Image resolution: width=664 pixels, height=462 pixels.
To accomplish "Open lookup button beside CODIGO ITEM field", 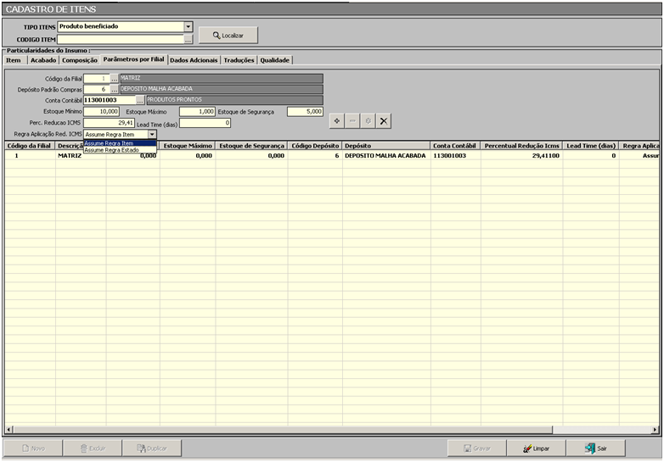I will tap(189, 39).
